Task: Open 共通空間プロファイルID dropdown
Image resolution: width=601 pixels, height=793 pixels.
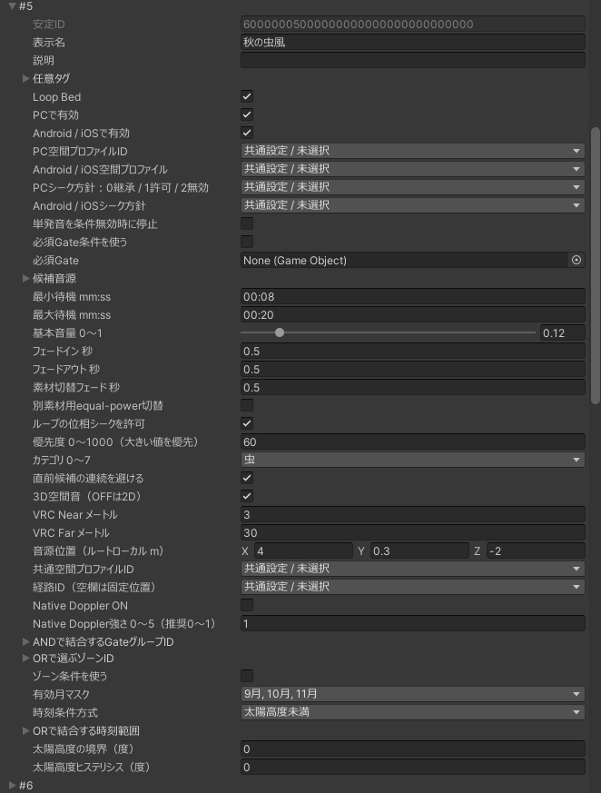Action: coord(412,569)
